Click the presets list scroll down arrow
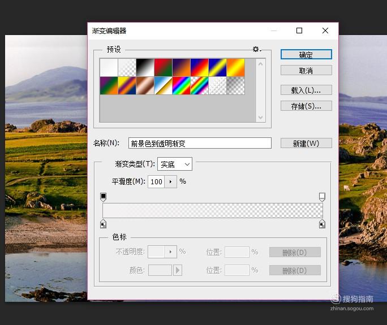 coord(260,117)
